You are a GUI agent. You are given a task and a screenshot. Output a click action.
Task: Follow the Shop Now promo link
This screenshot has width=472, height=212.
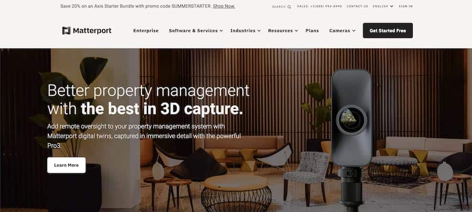[224, 6]
